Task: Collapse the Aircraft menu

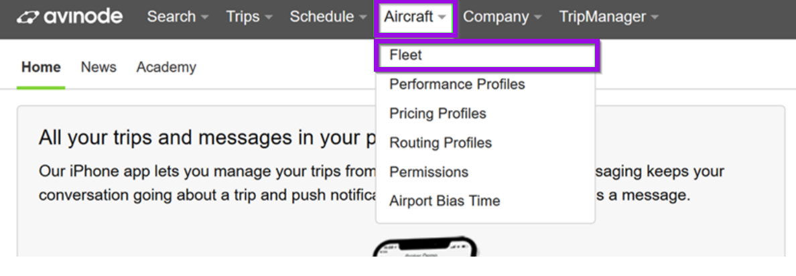Action: click(x=415, y=17)
